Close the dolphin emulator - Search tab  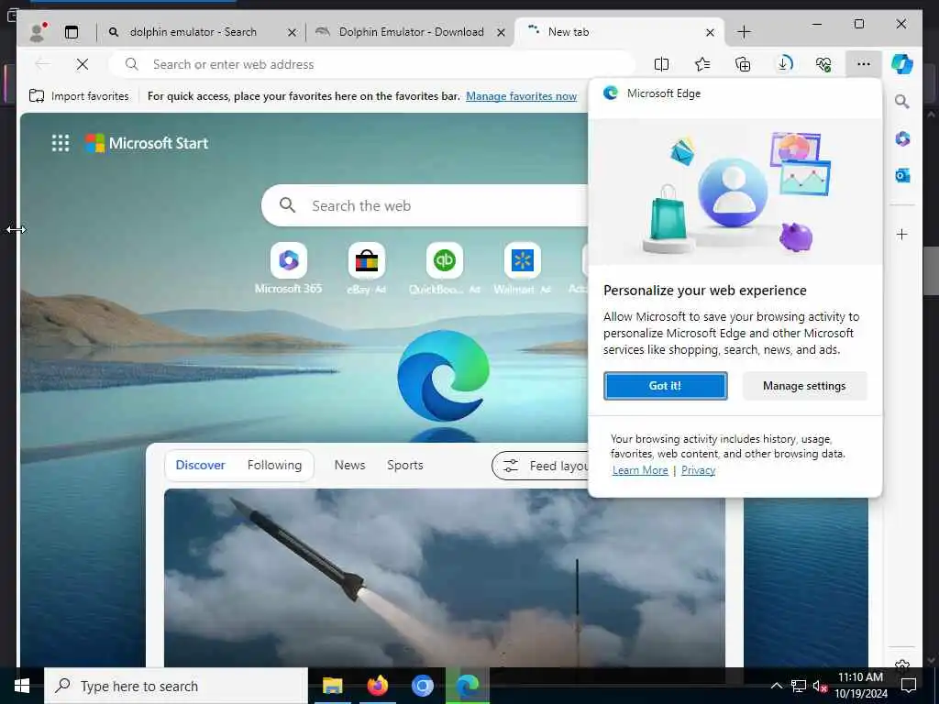292,32
